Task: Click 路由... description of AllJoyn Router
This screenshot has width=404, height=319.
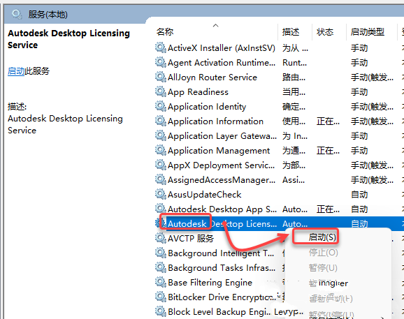Action: tap(294, 77)
